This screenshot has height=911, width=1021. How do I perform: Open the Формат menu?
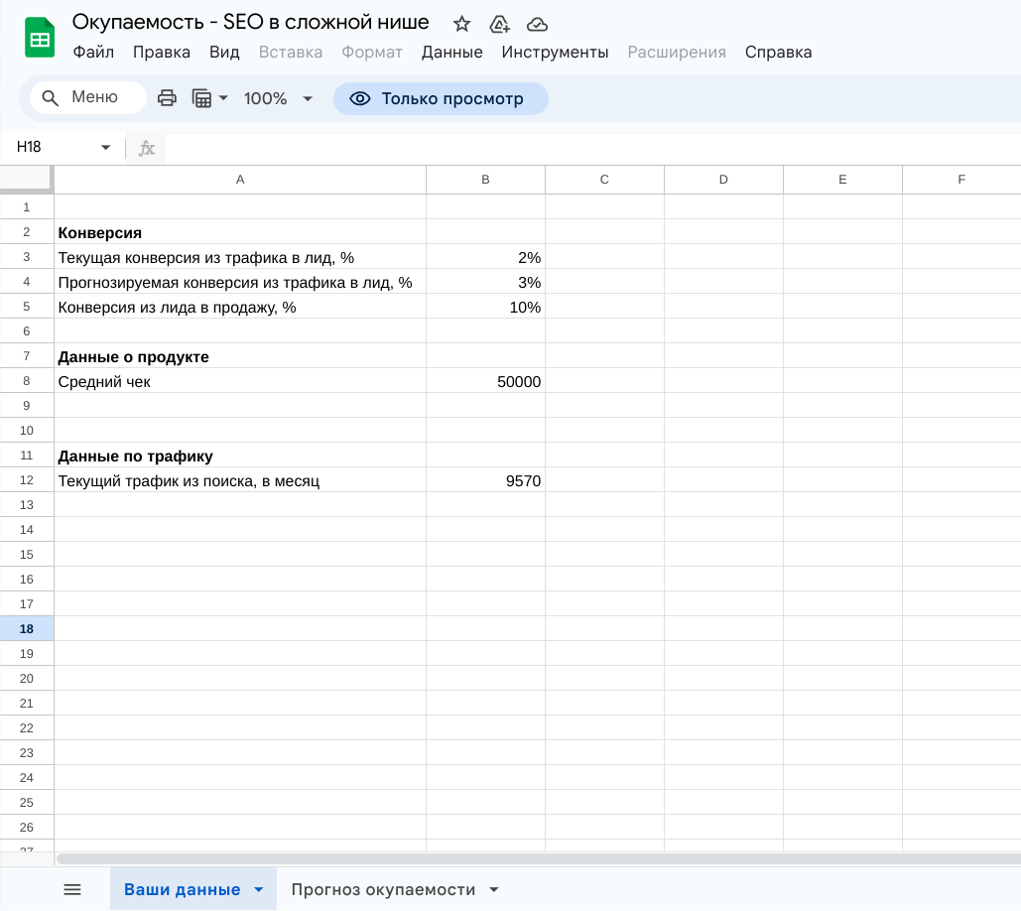pyautogui.click(x=372, y=52)
